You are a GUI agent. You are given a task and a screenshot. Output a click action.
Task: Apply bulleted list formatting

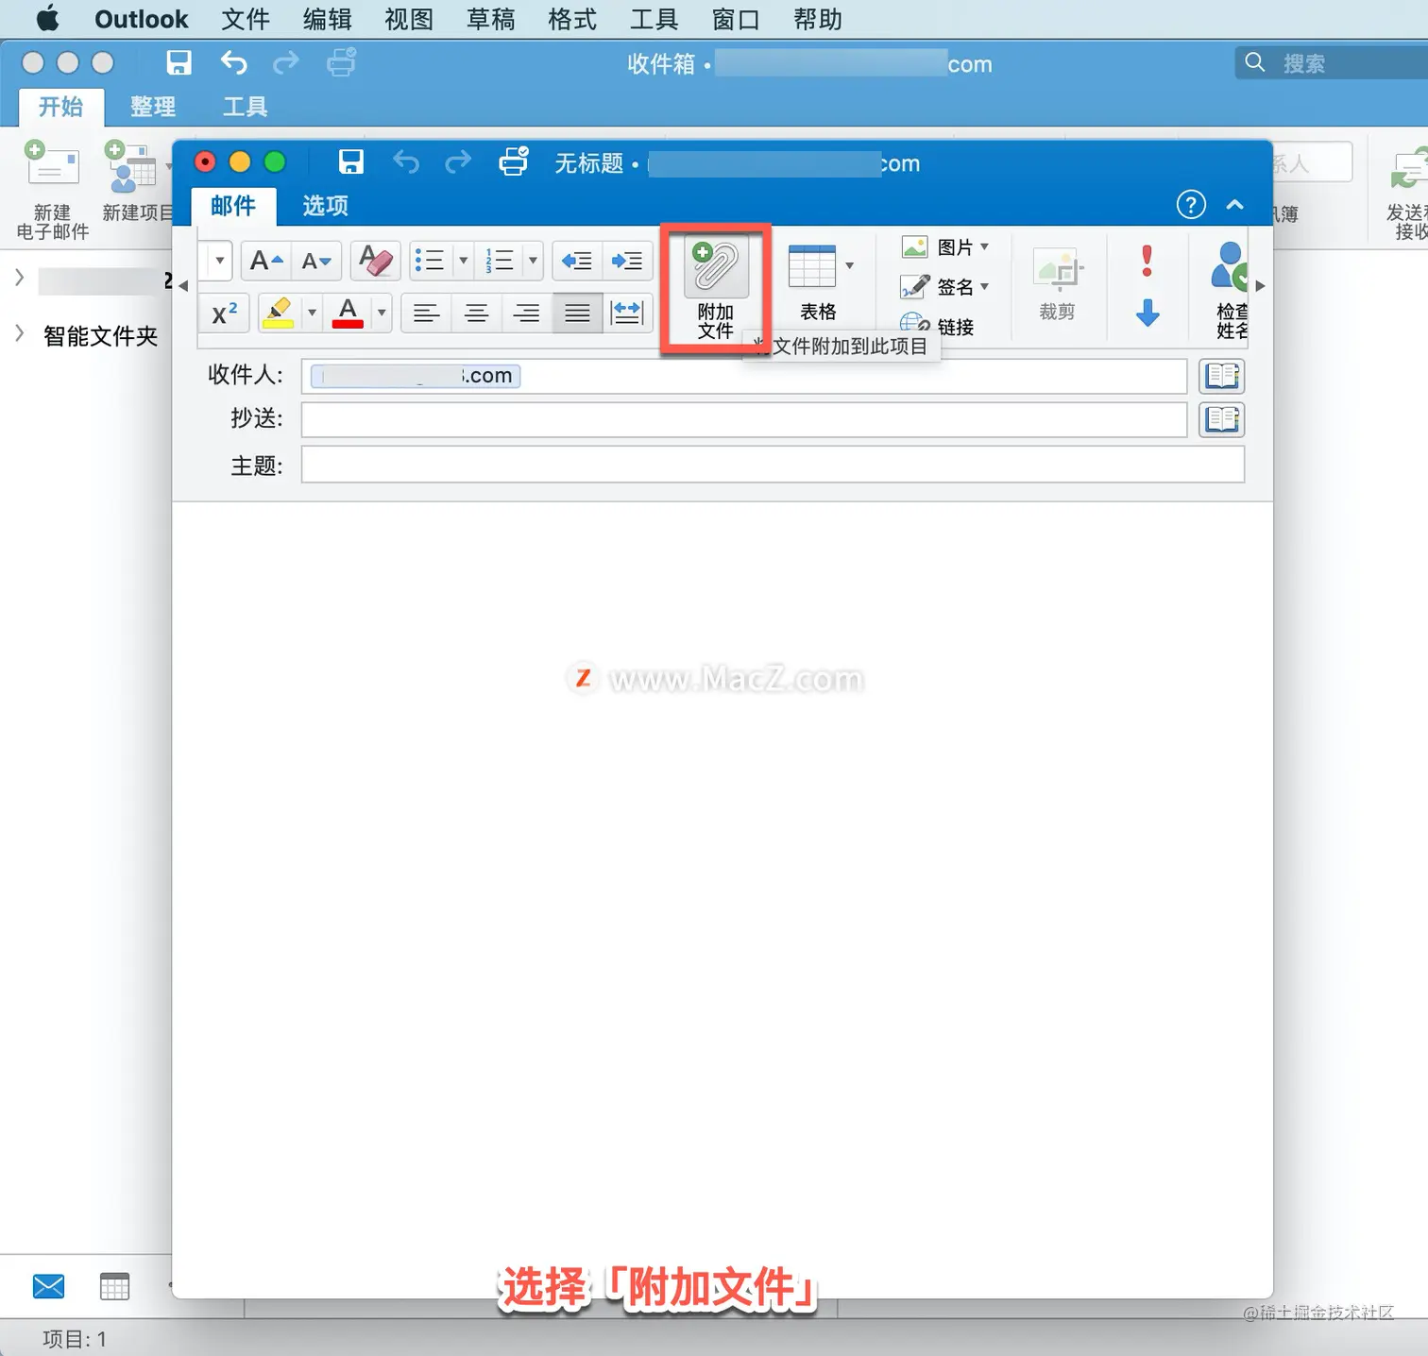431,261
